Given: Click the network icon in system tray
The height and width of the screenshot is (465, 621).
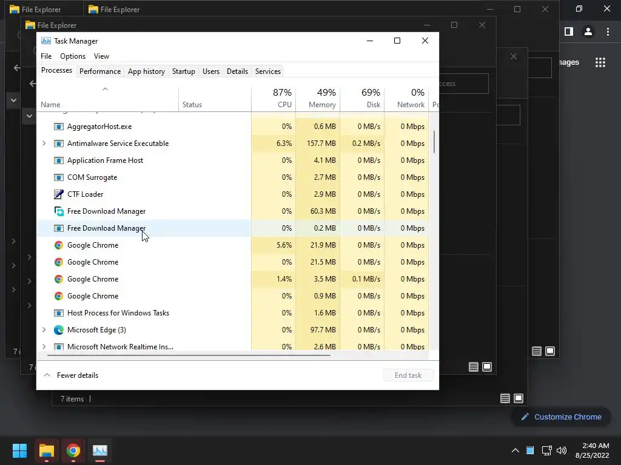Looking at the screenshot, I should click(546, 450).
